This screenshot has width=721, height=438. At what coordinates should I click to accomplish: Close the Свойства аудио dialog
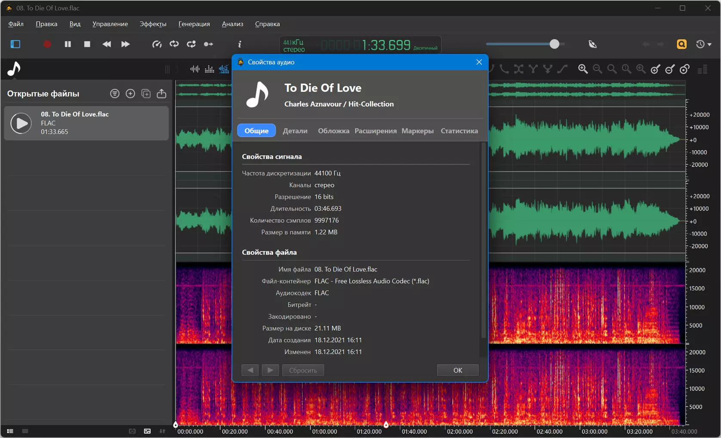479,62
